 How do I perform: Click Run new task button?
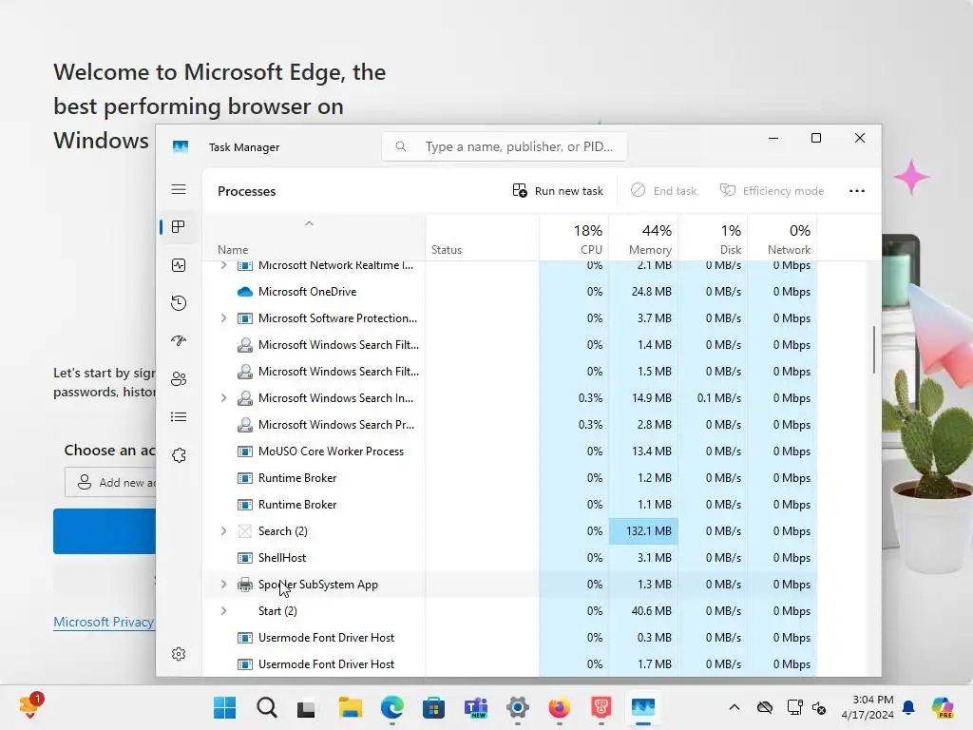(558, 190)
